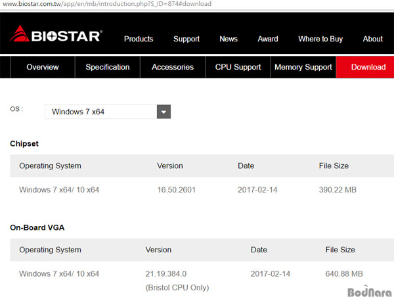Open the OS dropdown arrow

[164, 112]
